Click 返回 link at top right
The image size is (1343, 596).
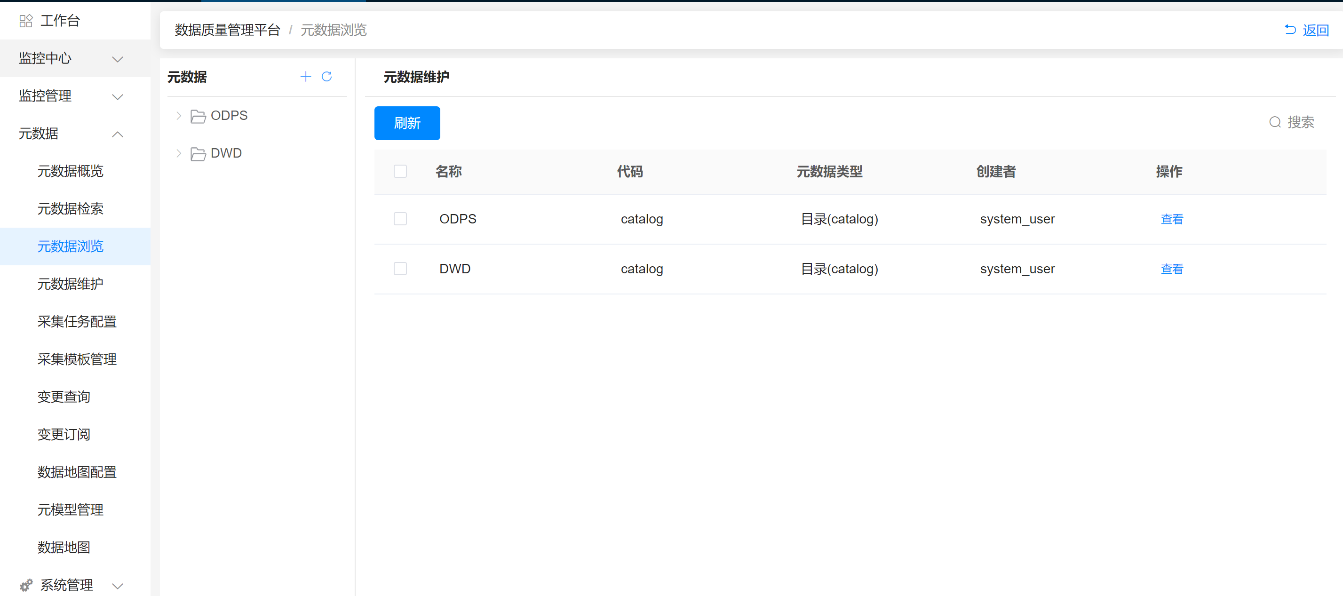point(1315,30)
